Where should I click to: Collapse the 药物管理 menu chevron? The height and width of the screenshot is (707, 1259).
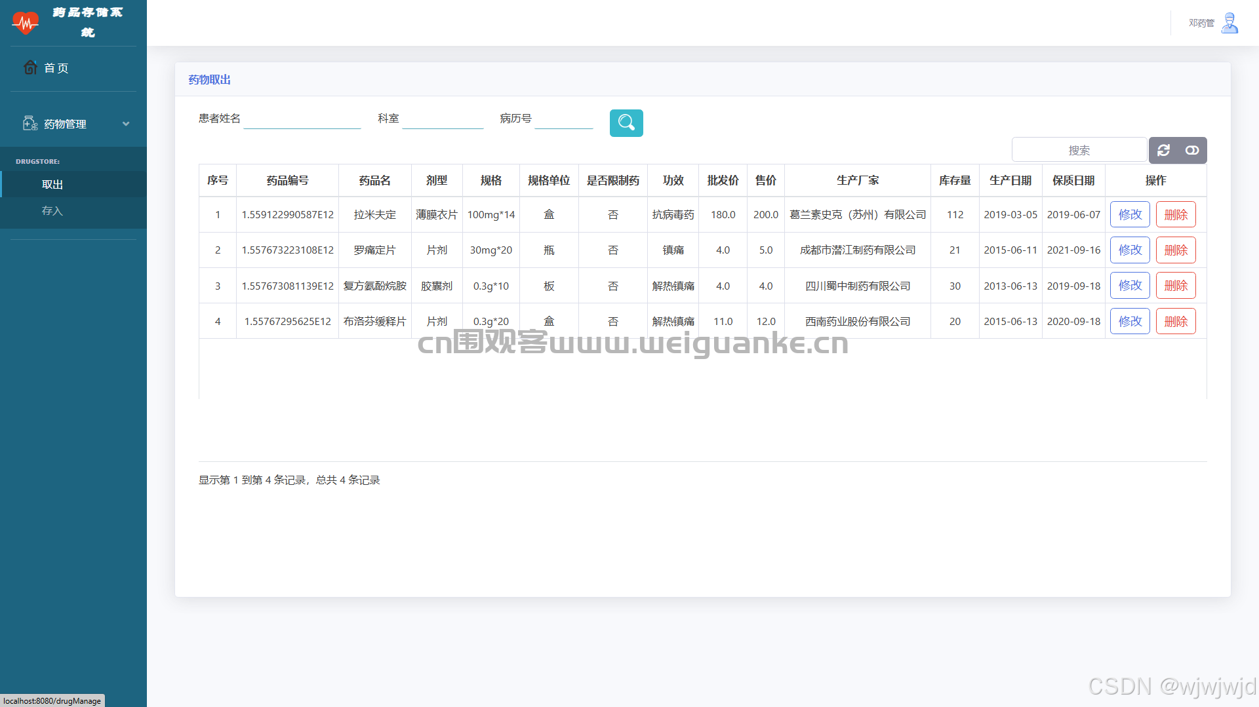point(126,124)
